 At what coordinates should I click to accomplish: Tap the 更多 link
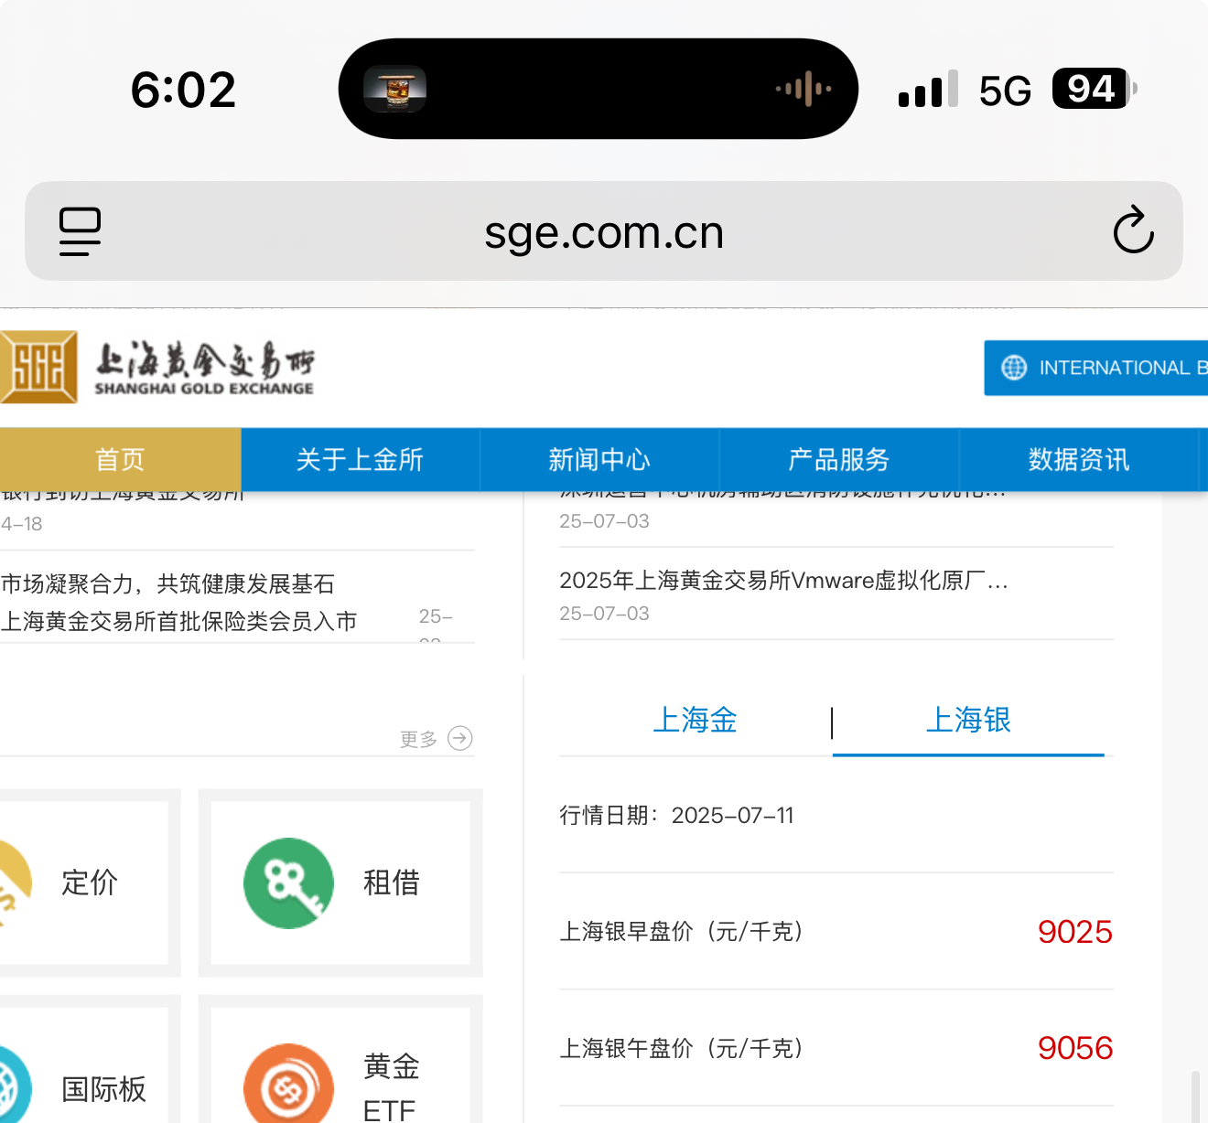[418, 739]
